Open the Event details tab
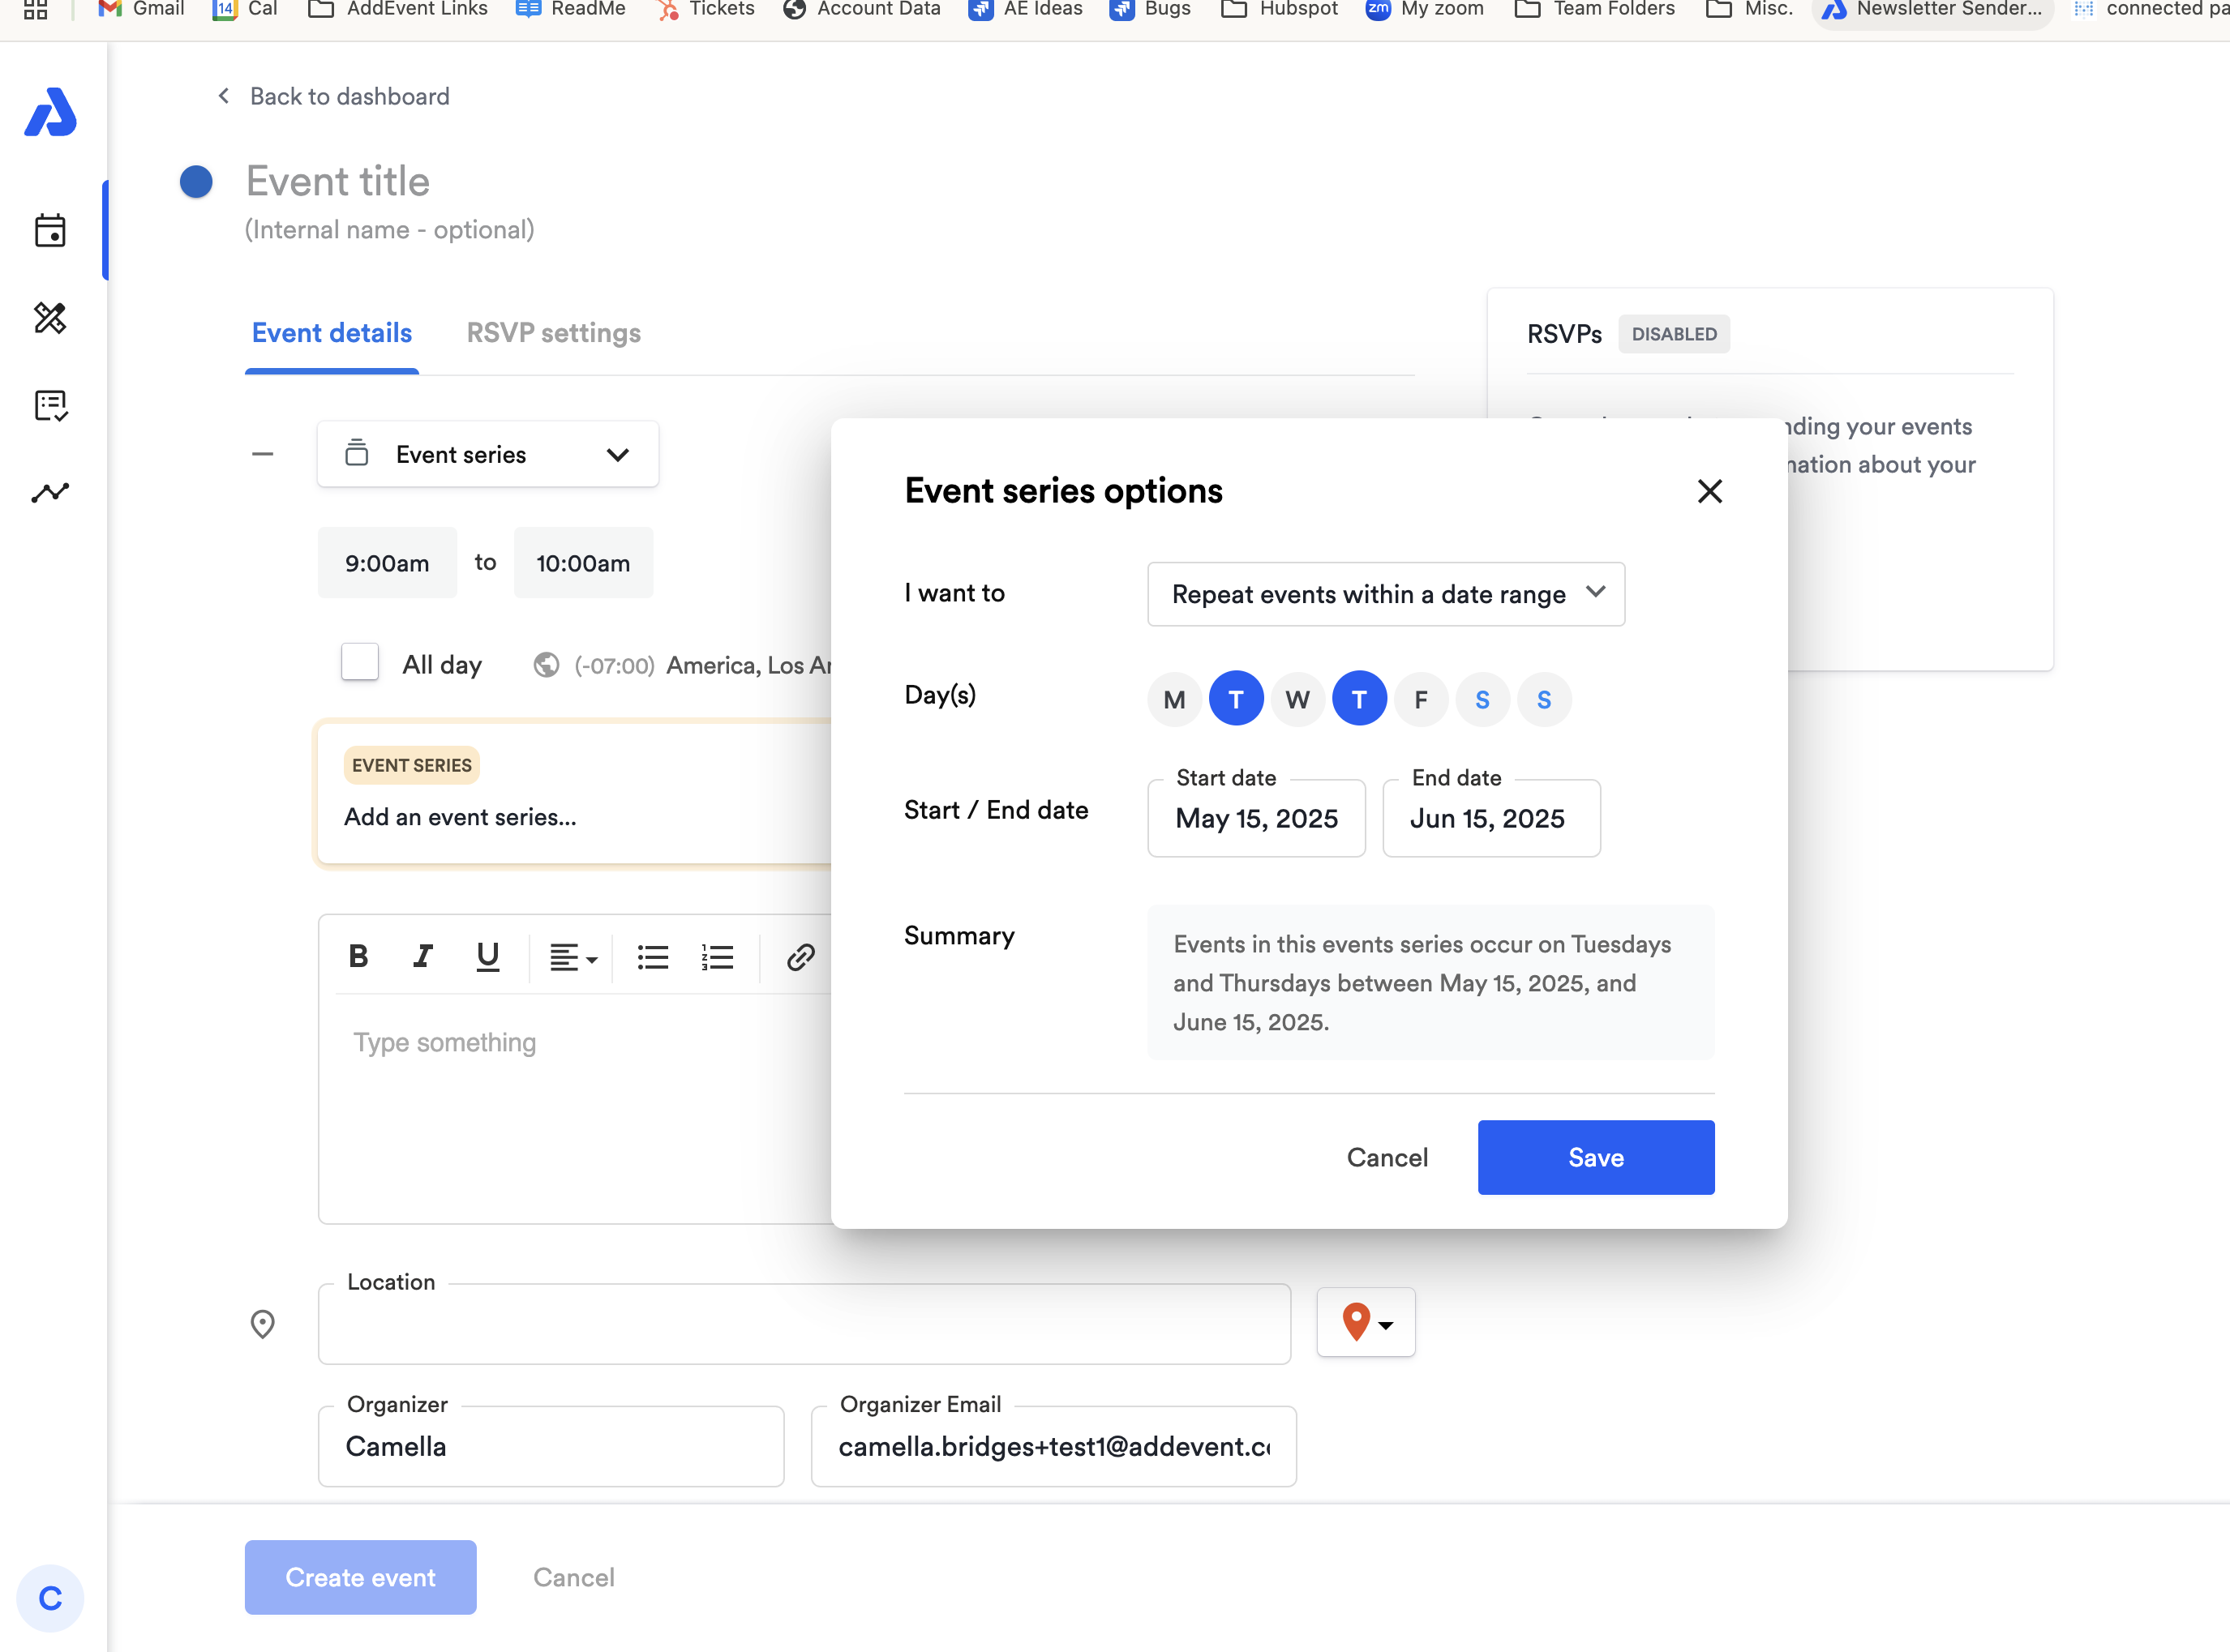2230x1652 pixels. click(331, 333)
